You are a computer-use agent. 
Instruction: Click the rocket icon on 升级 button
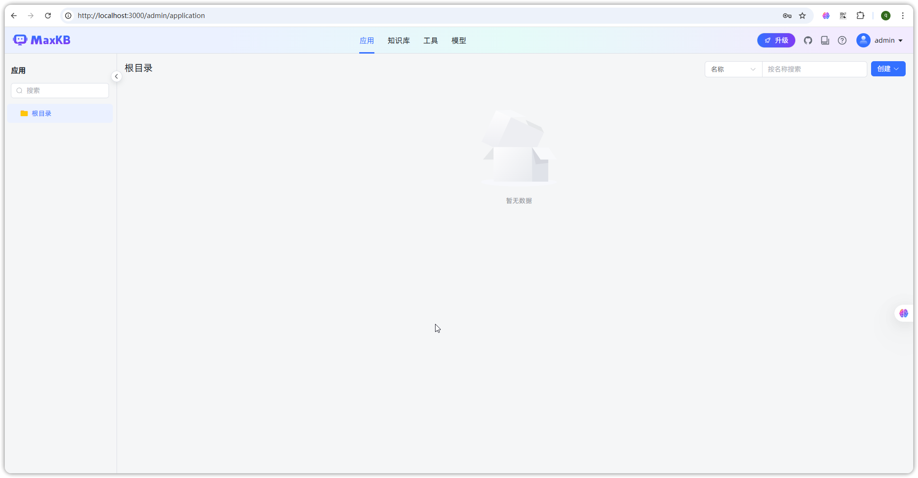pyautogui.click(x=768, y=40)
